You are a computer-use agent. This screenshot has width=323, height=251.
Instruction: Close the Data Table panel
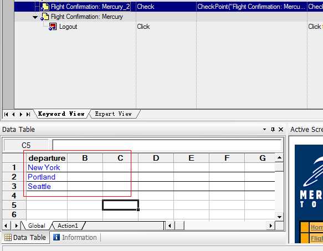[281, 130]
